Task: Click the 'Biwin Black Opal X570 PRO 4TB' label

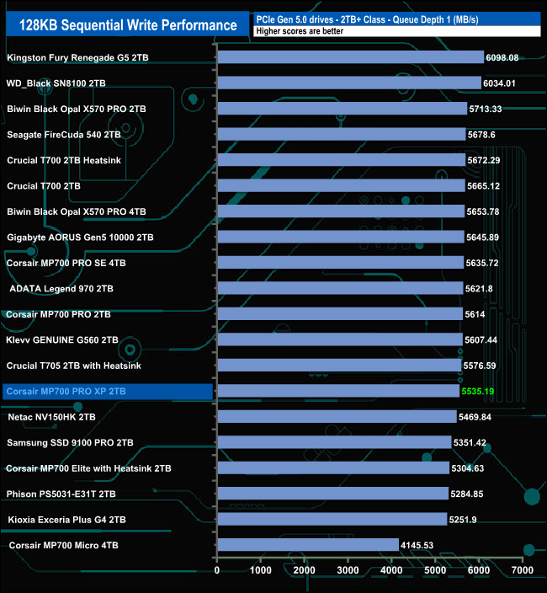Action: (77, 211)
